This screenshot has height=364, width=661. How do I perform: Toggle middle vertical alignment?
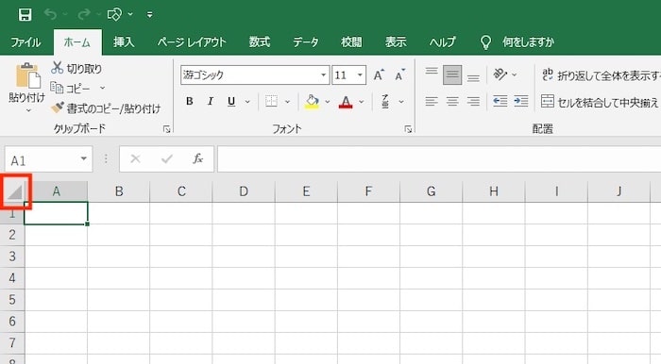click(452, 74)
